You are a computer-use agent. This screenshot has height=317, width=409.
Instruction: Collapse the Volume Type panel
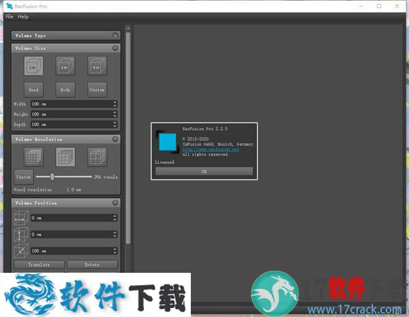pos(115,35)
